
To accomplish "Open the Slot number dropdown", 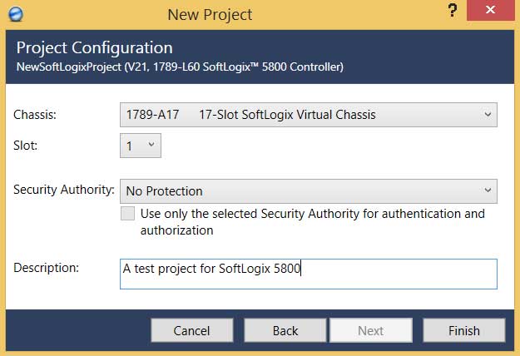I will (x=141, y=146).
